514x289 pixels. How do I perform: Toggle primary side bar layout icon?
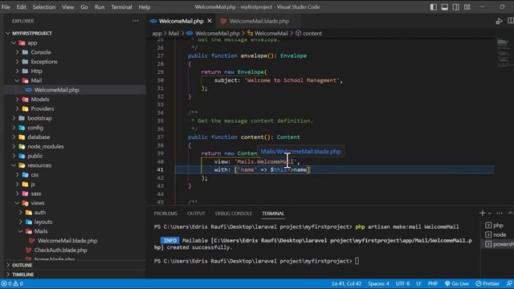pos(434,7)
